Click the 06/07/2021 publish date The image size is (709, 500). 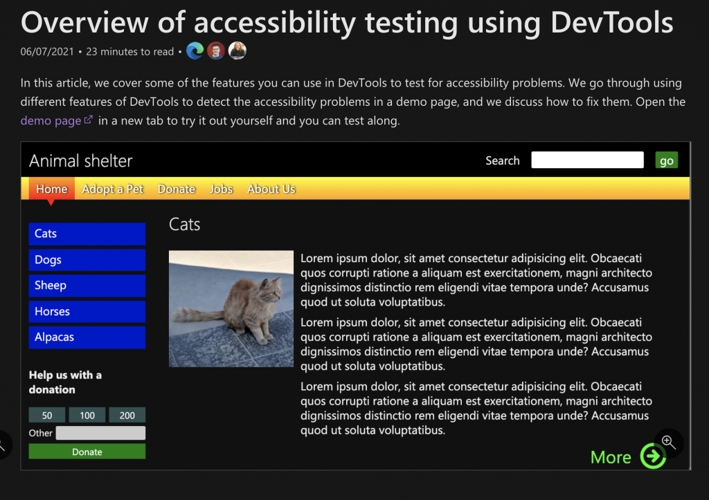click(47, 51)
